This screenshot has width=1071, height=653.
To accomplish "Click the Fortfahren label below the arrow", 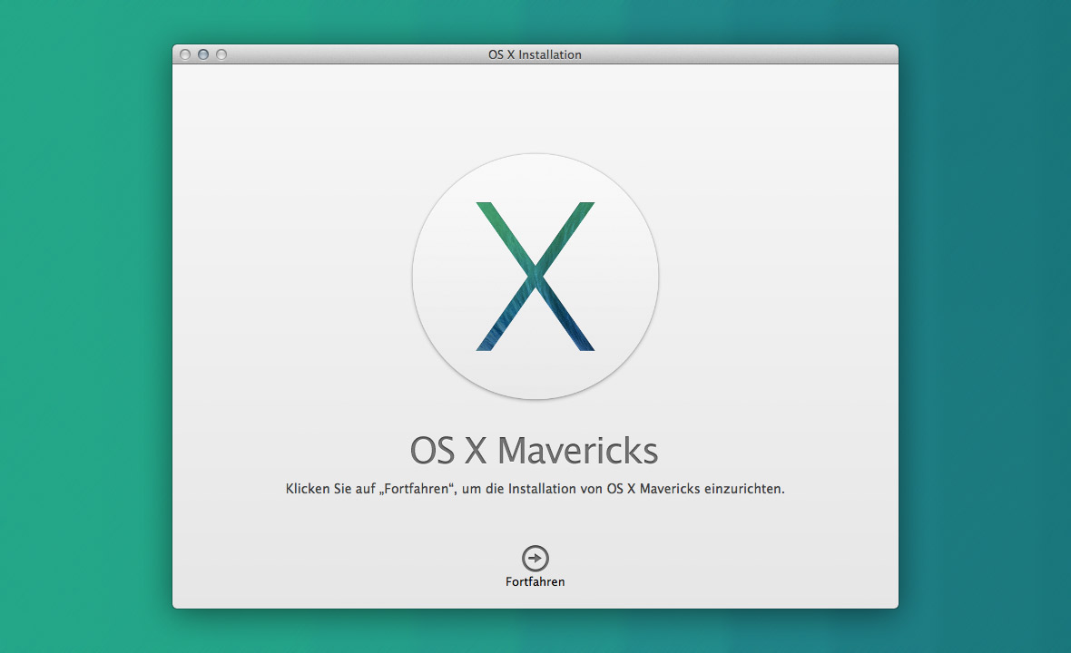I will (535, 582).
